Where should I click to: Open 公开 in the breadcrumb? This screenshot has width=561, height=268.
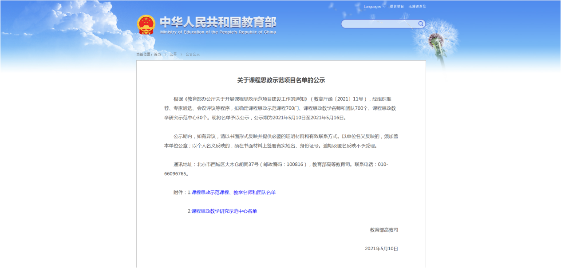point(173,54)
